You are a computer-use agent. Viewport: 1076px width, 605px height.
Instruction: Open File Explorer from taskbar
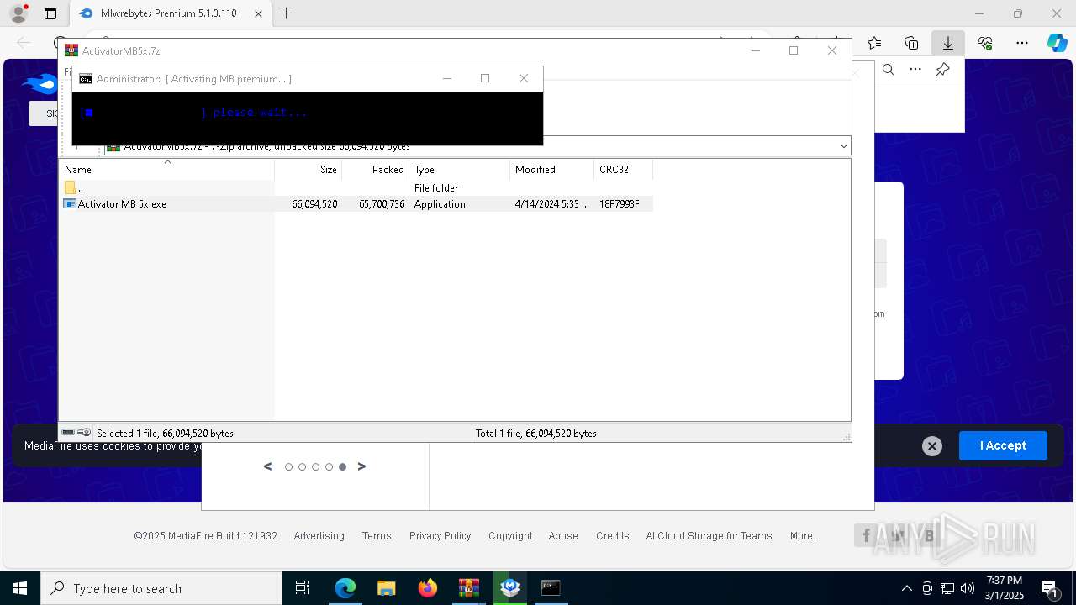point(387,588)
